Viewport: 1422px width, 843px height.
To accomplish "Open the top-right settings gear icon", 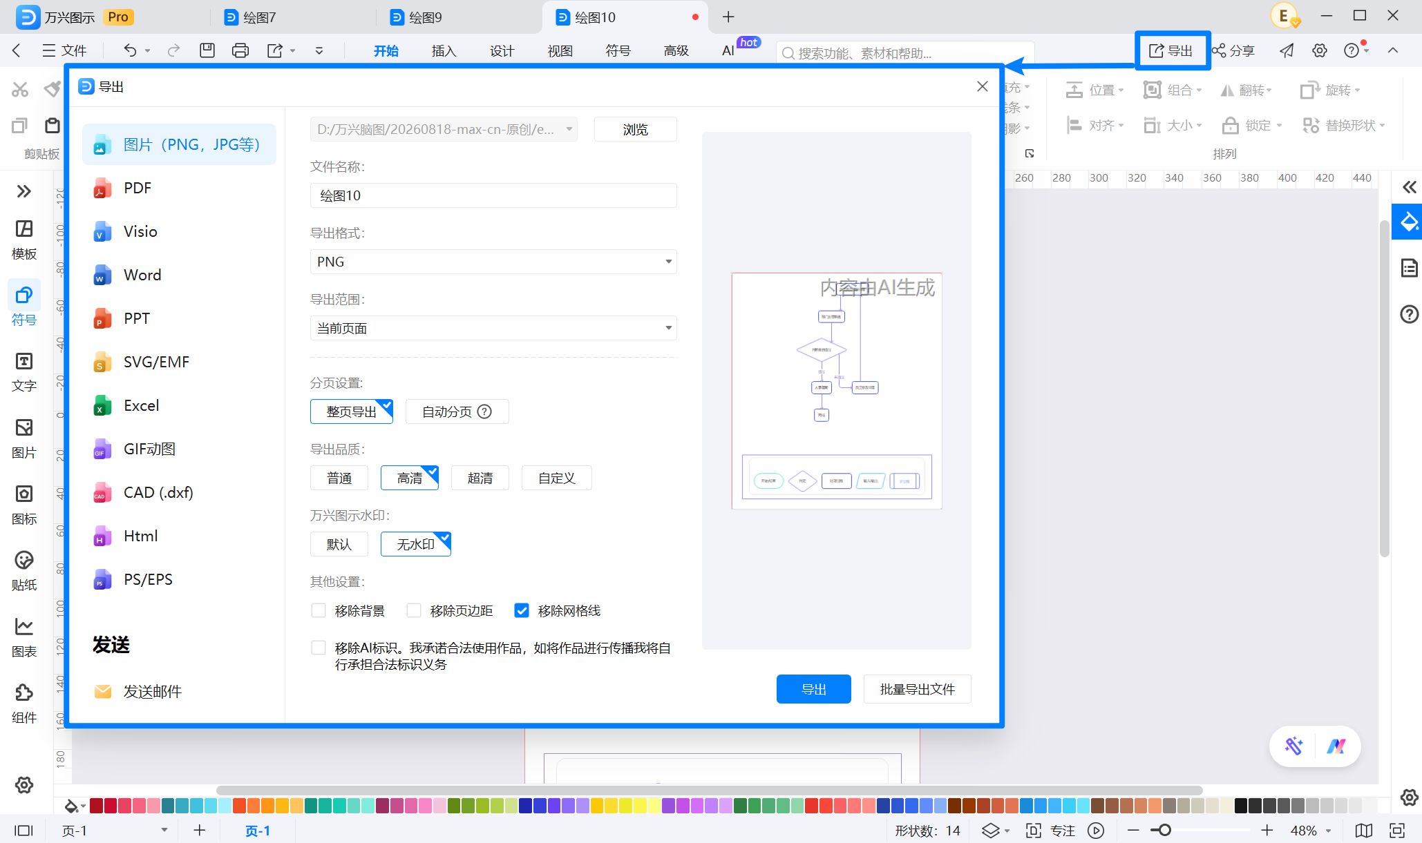I will (1320, 50).
